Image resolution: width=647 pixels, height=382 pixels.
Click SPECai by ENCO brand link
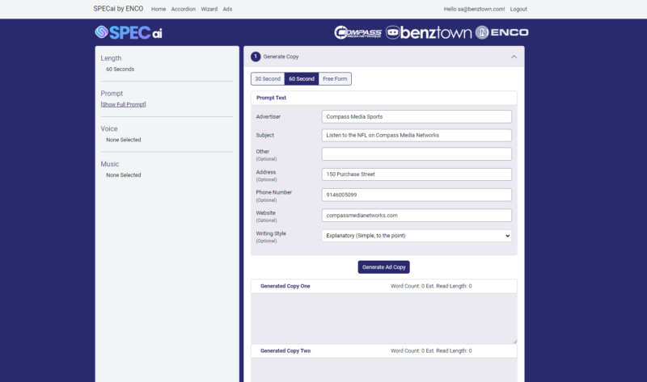[118, 9]
